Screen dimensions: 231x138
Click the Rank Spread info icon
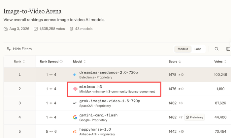point(61,62)
